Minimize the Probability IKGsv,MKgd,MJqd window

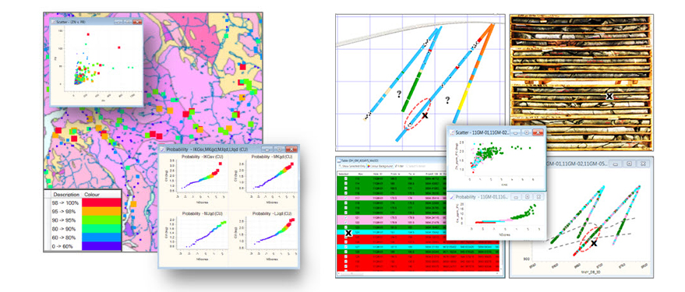[x=267, y=150]
